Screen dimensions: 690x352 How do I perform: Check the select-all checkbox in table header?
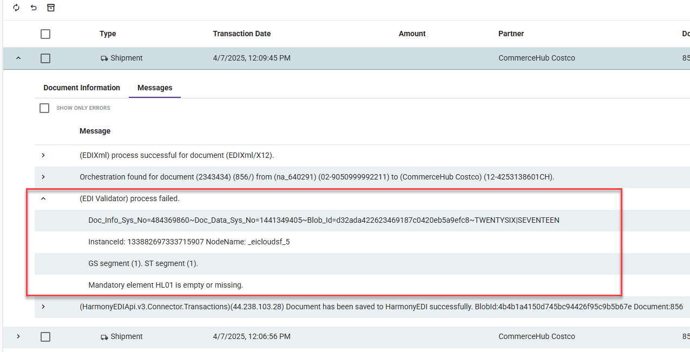45,34
